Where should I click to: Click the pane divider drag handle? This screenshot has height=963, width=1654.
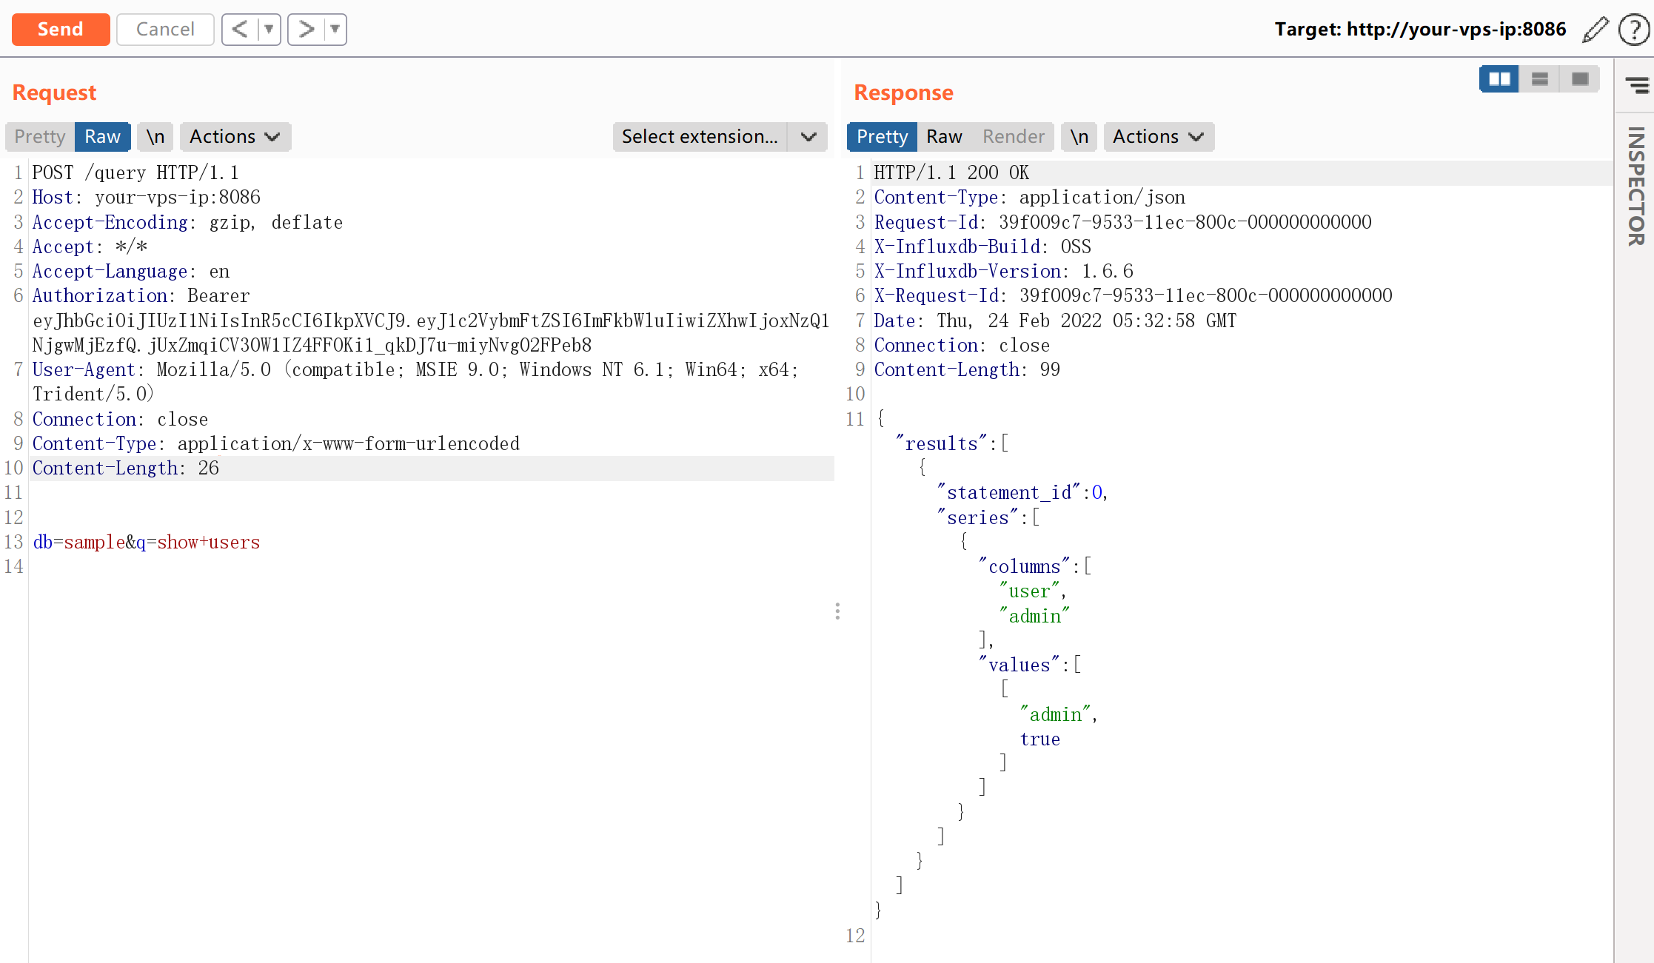[837, 611]
